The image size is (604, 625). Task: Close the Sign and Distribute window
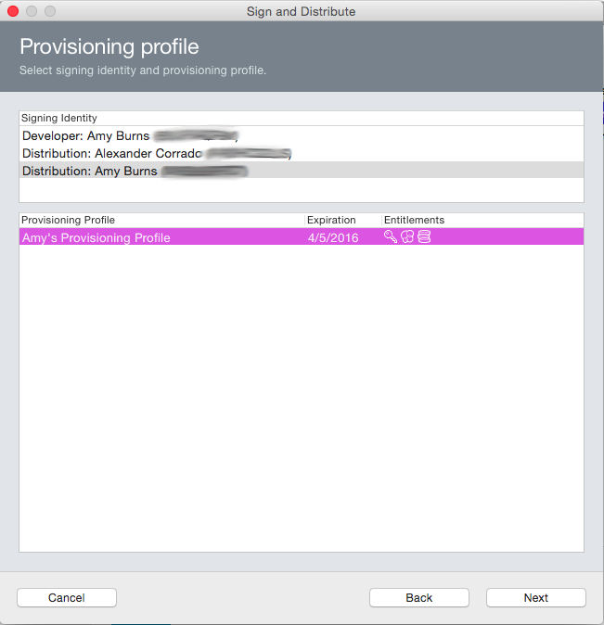point(13,11)
